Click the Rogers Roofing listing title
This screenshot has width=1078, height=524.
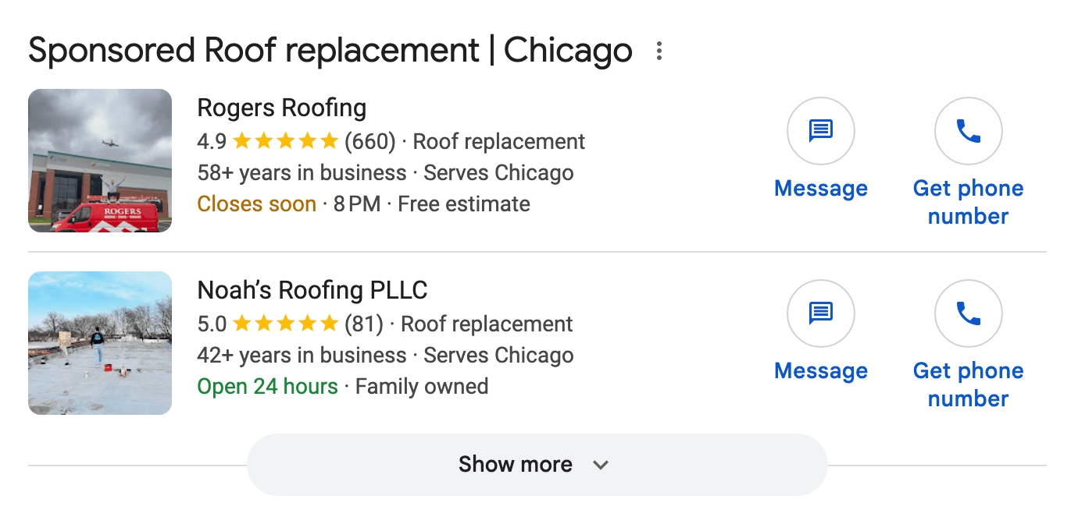281,108
